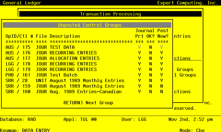Click the Description column header

65,36
